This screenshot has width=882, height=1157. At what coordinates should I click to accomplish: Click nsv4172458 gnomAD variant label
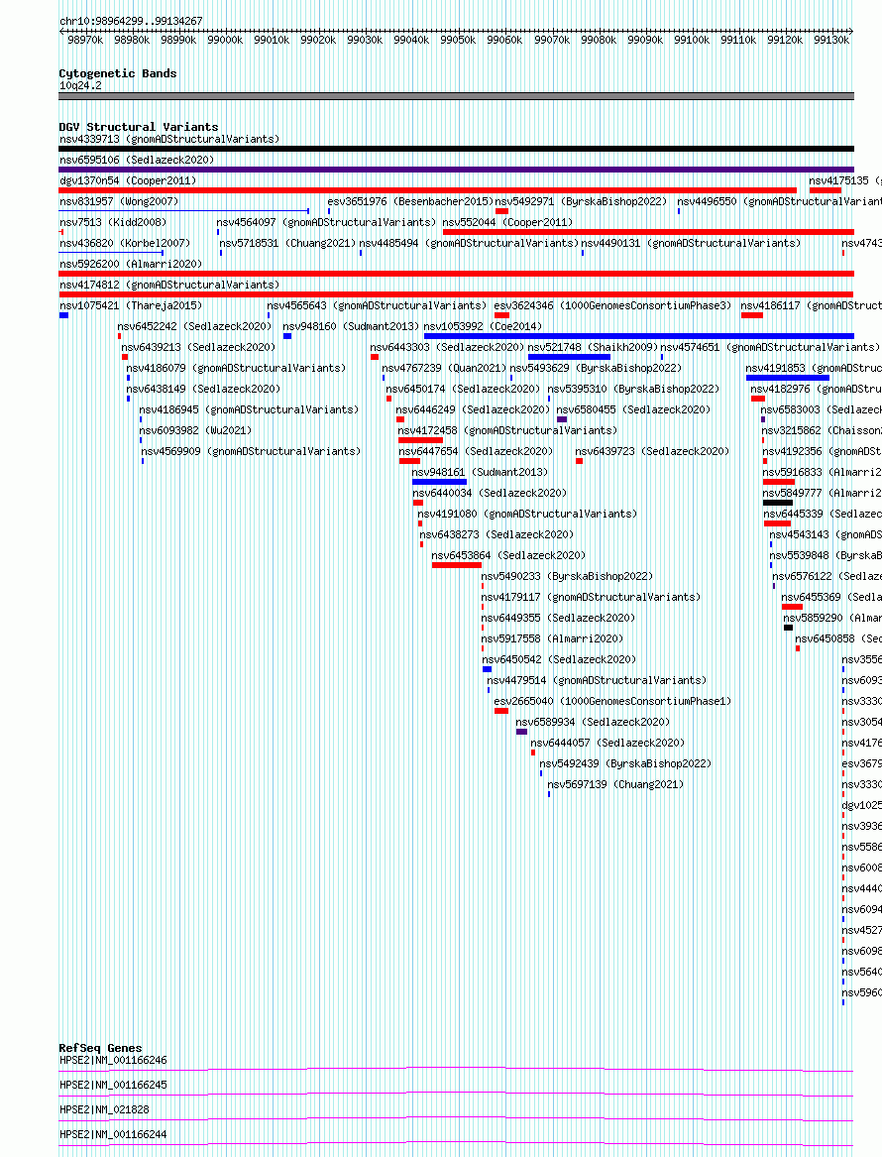(508, 429)
